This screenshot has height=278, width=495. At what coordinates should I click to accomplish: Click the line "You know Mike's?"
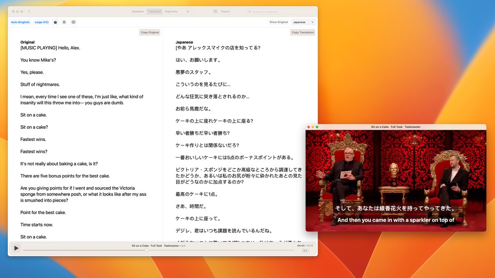pos(38,60)
